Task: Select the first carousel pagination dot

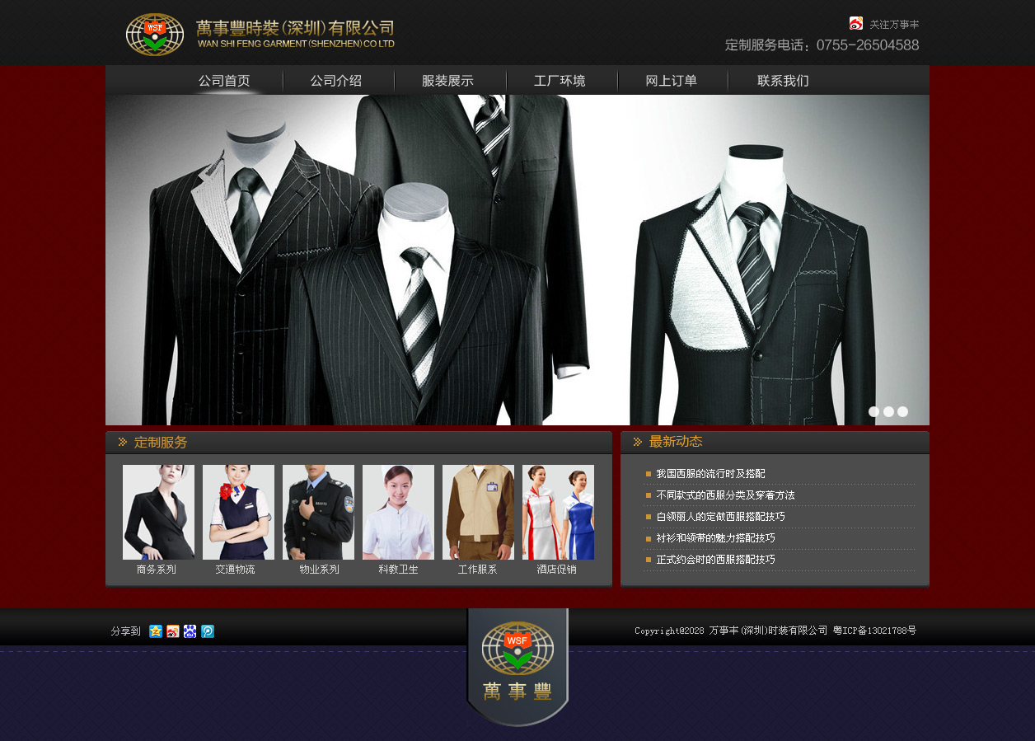Action: tap(874, 411)
